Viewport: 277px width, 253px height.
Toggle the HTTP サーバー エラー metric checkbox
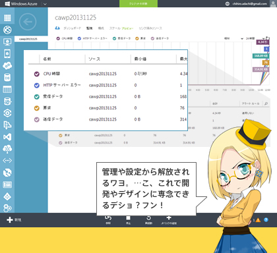79,38
